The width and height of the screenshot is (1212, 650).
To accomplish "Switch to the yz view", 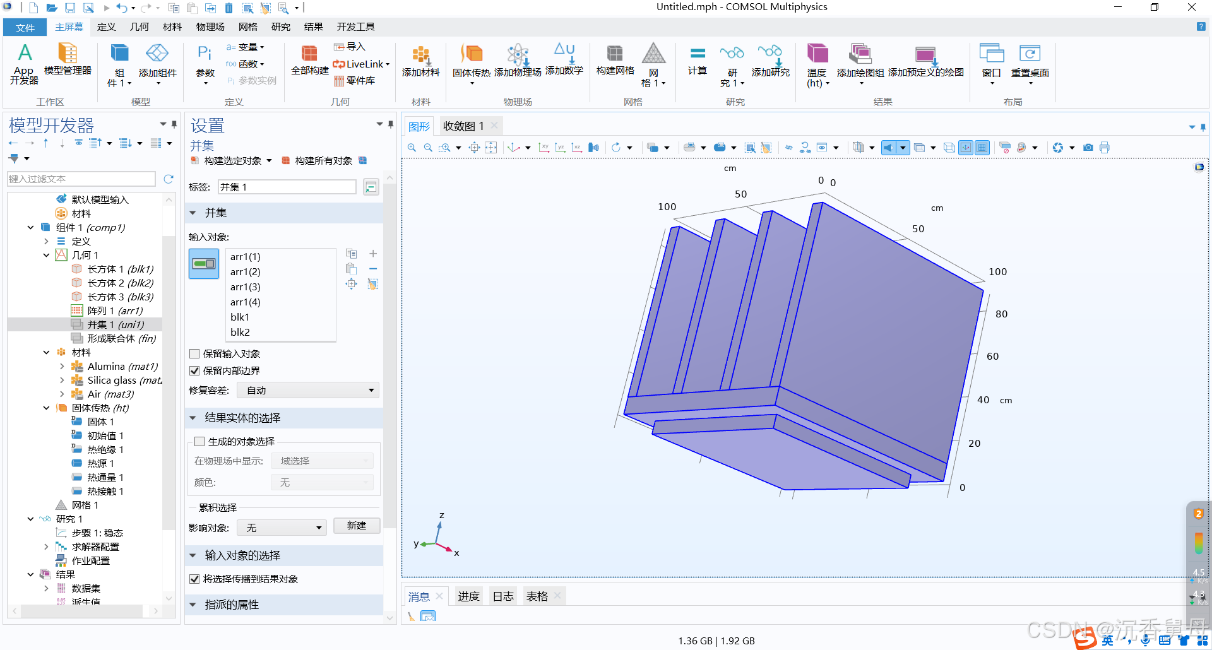I will [x=560, y=148].
